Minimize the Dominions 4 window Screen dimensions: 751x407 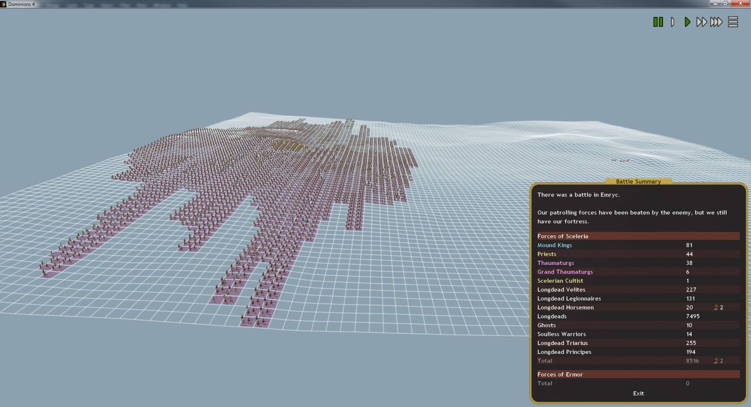click(x=715, y=4)
